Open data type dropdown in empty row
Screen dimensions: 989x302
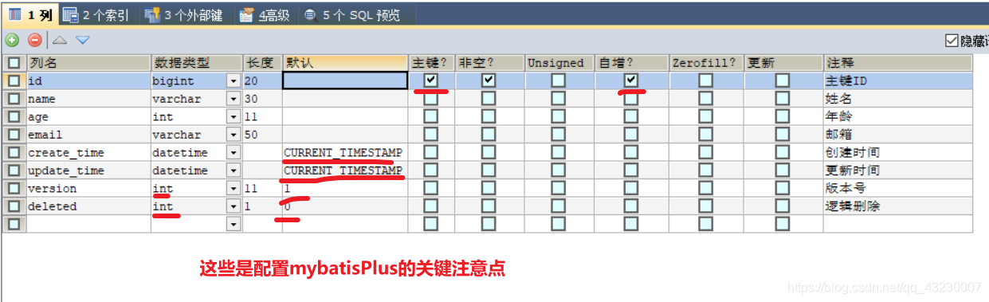(234, 225)
